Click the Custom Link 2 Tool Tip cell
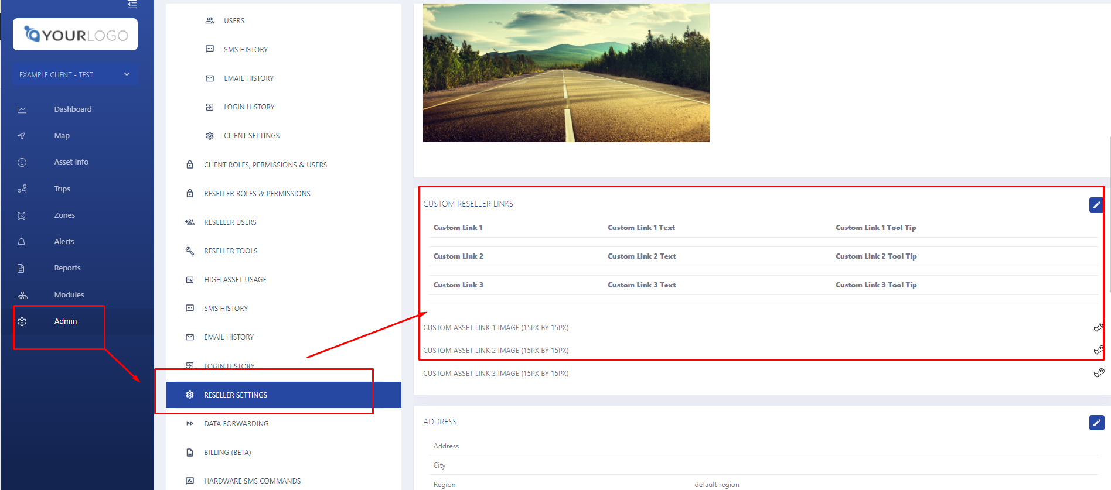 pyautogui.click(x=876, y=256)
